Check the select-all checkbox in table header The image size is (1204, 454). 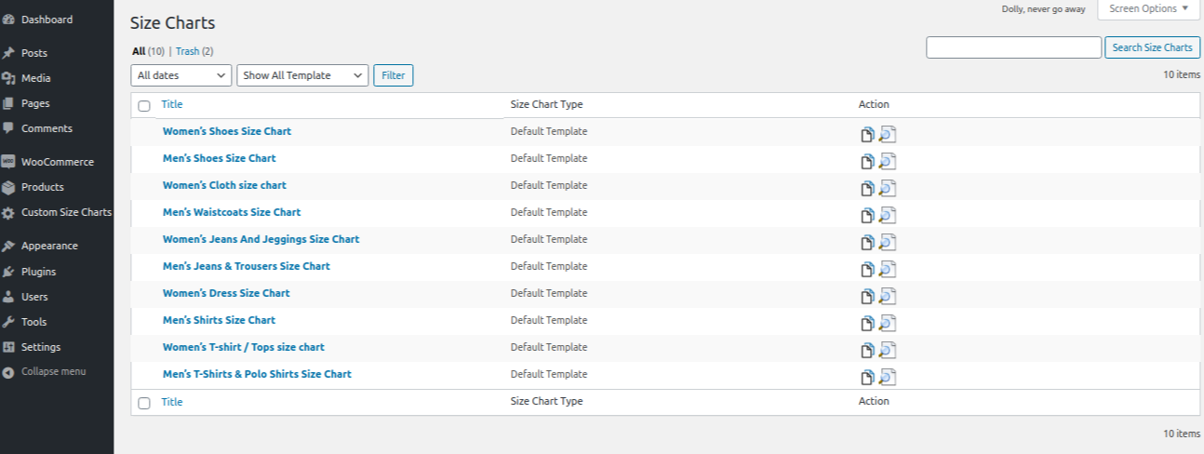144,106
